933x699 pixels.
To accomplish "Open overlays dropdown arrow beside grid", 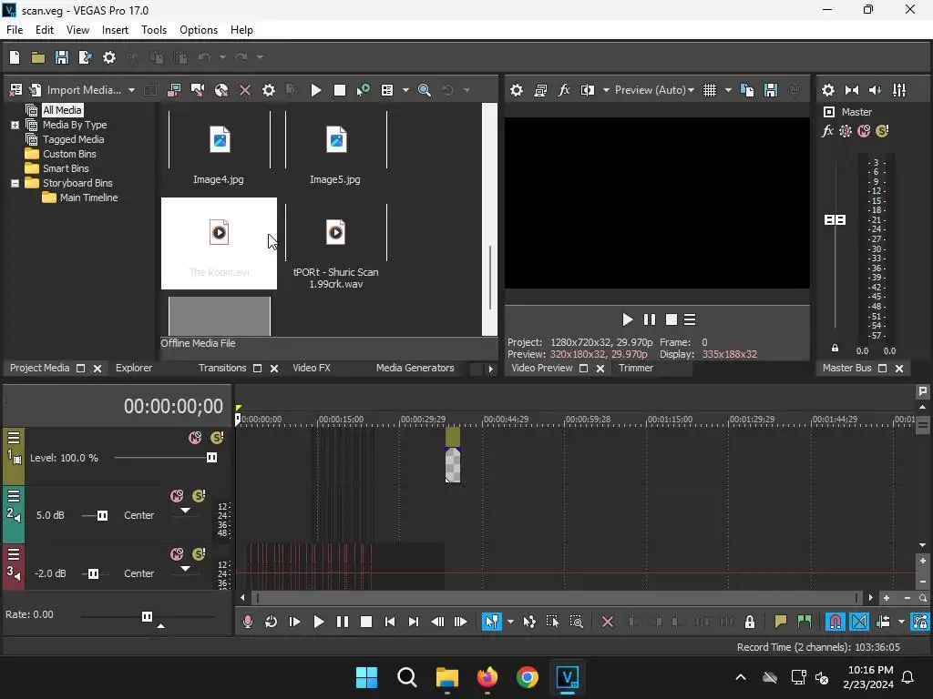I will click(x=728, y=90).
